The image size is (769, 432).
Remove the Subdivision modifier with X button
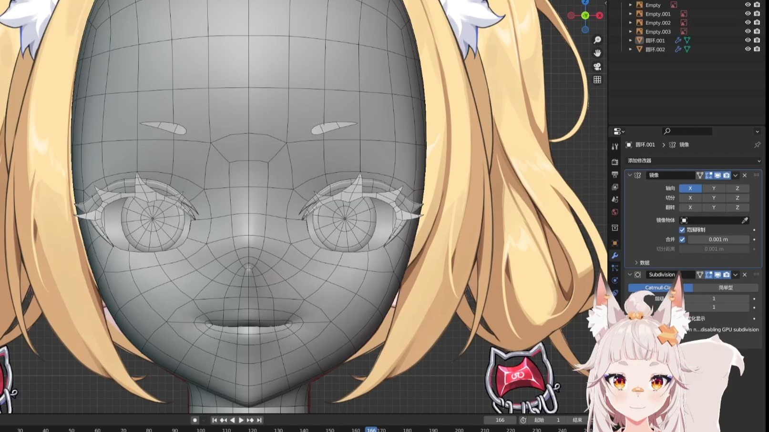pos(745,275)
